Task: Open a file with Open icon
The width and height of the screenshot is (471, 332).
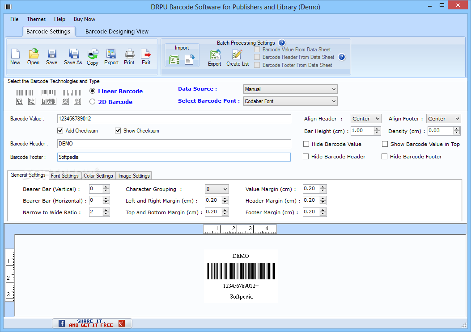Action: click(34, 54)
